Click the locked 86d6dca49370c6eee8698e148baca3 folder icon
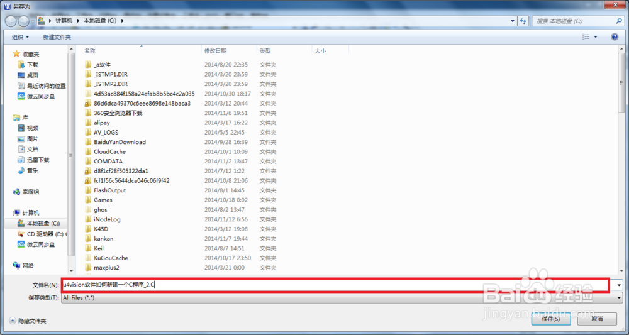Screen dimensions: 629x335 click(x=88, y=103)
